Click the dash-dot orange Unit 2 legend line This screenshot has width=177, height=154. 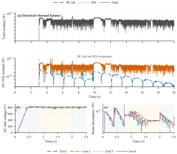75,151
